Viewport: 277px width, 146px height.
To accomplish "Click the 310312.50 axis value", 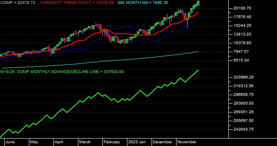I will (243, 86).
